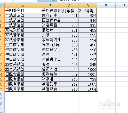Select the value 1003 cell

[87, 84]
